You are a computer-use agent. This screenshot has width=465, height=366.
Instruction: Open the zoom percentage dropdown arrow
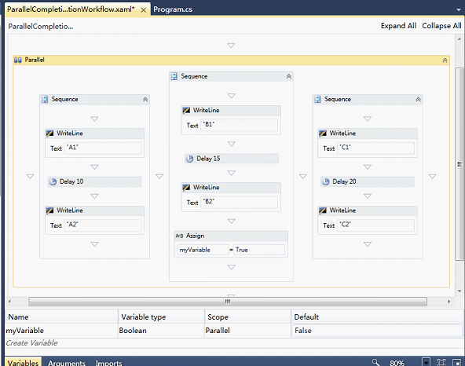click(427, 362)
